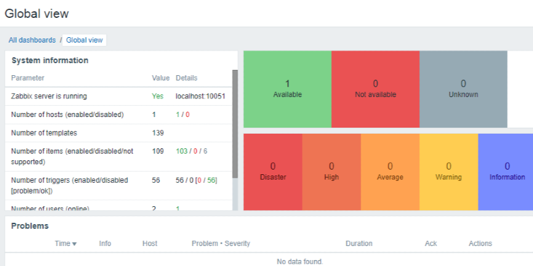Select the Average severity block
Image resolution: width=533 pixels, height=266 pixels.
click(x=390, y=172)
